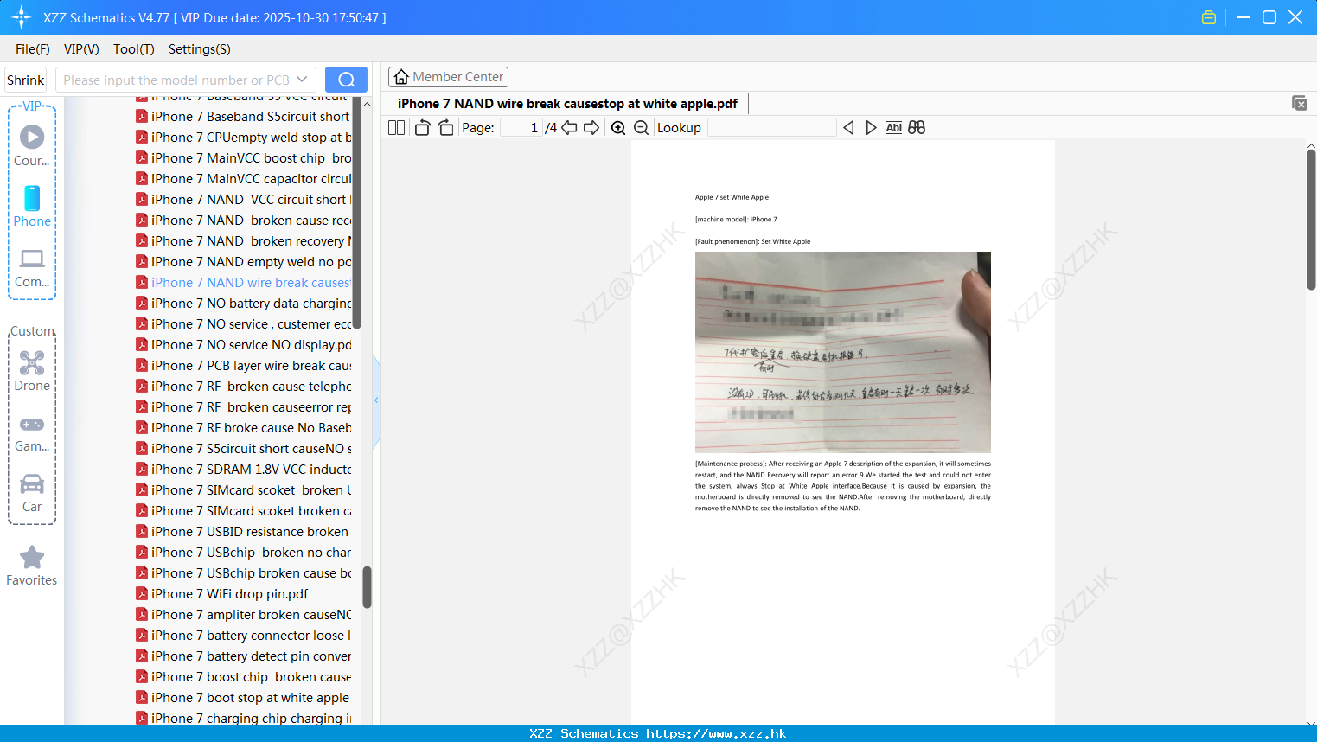
Task: Open iPhone 7 NO battery data charging
Action: 244,304
